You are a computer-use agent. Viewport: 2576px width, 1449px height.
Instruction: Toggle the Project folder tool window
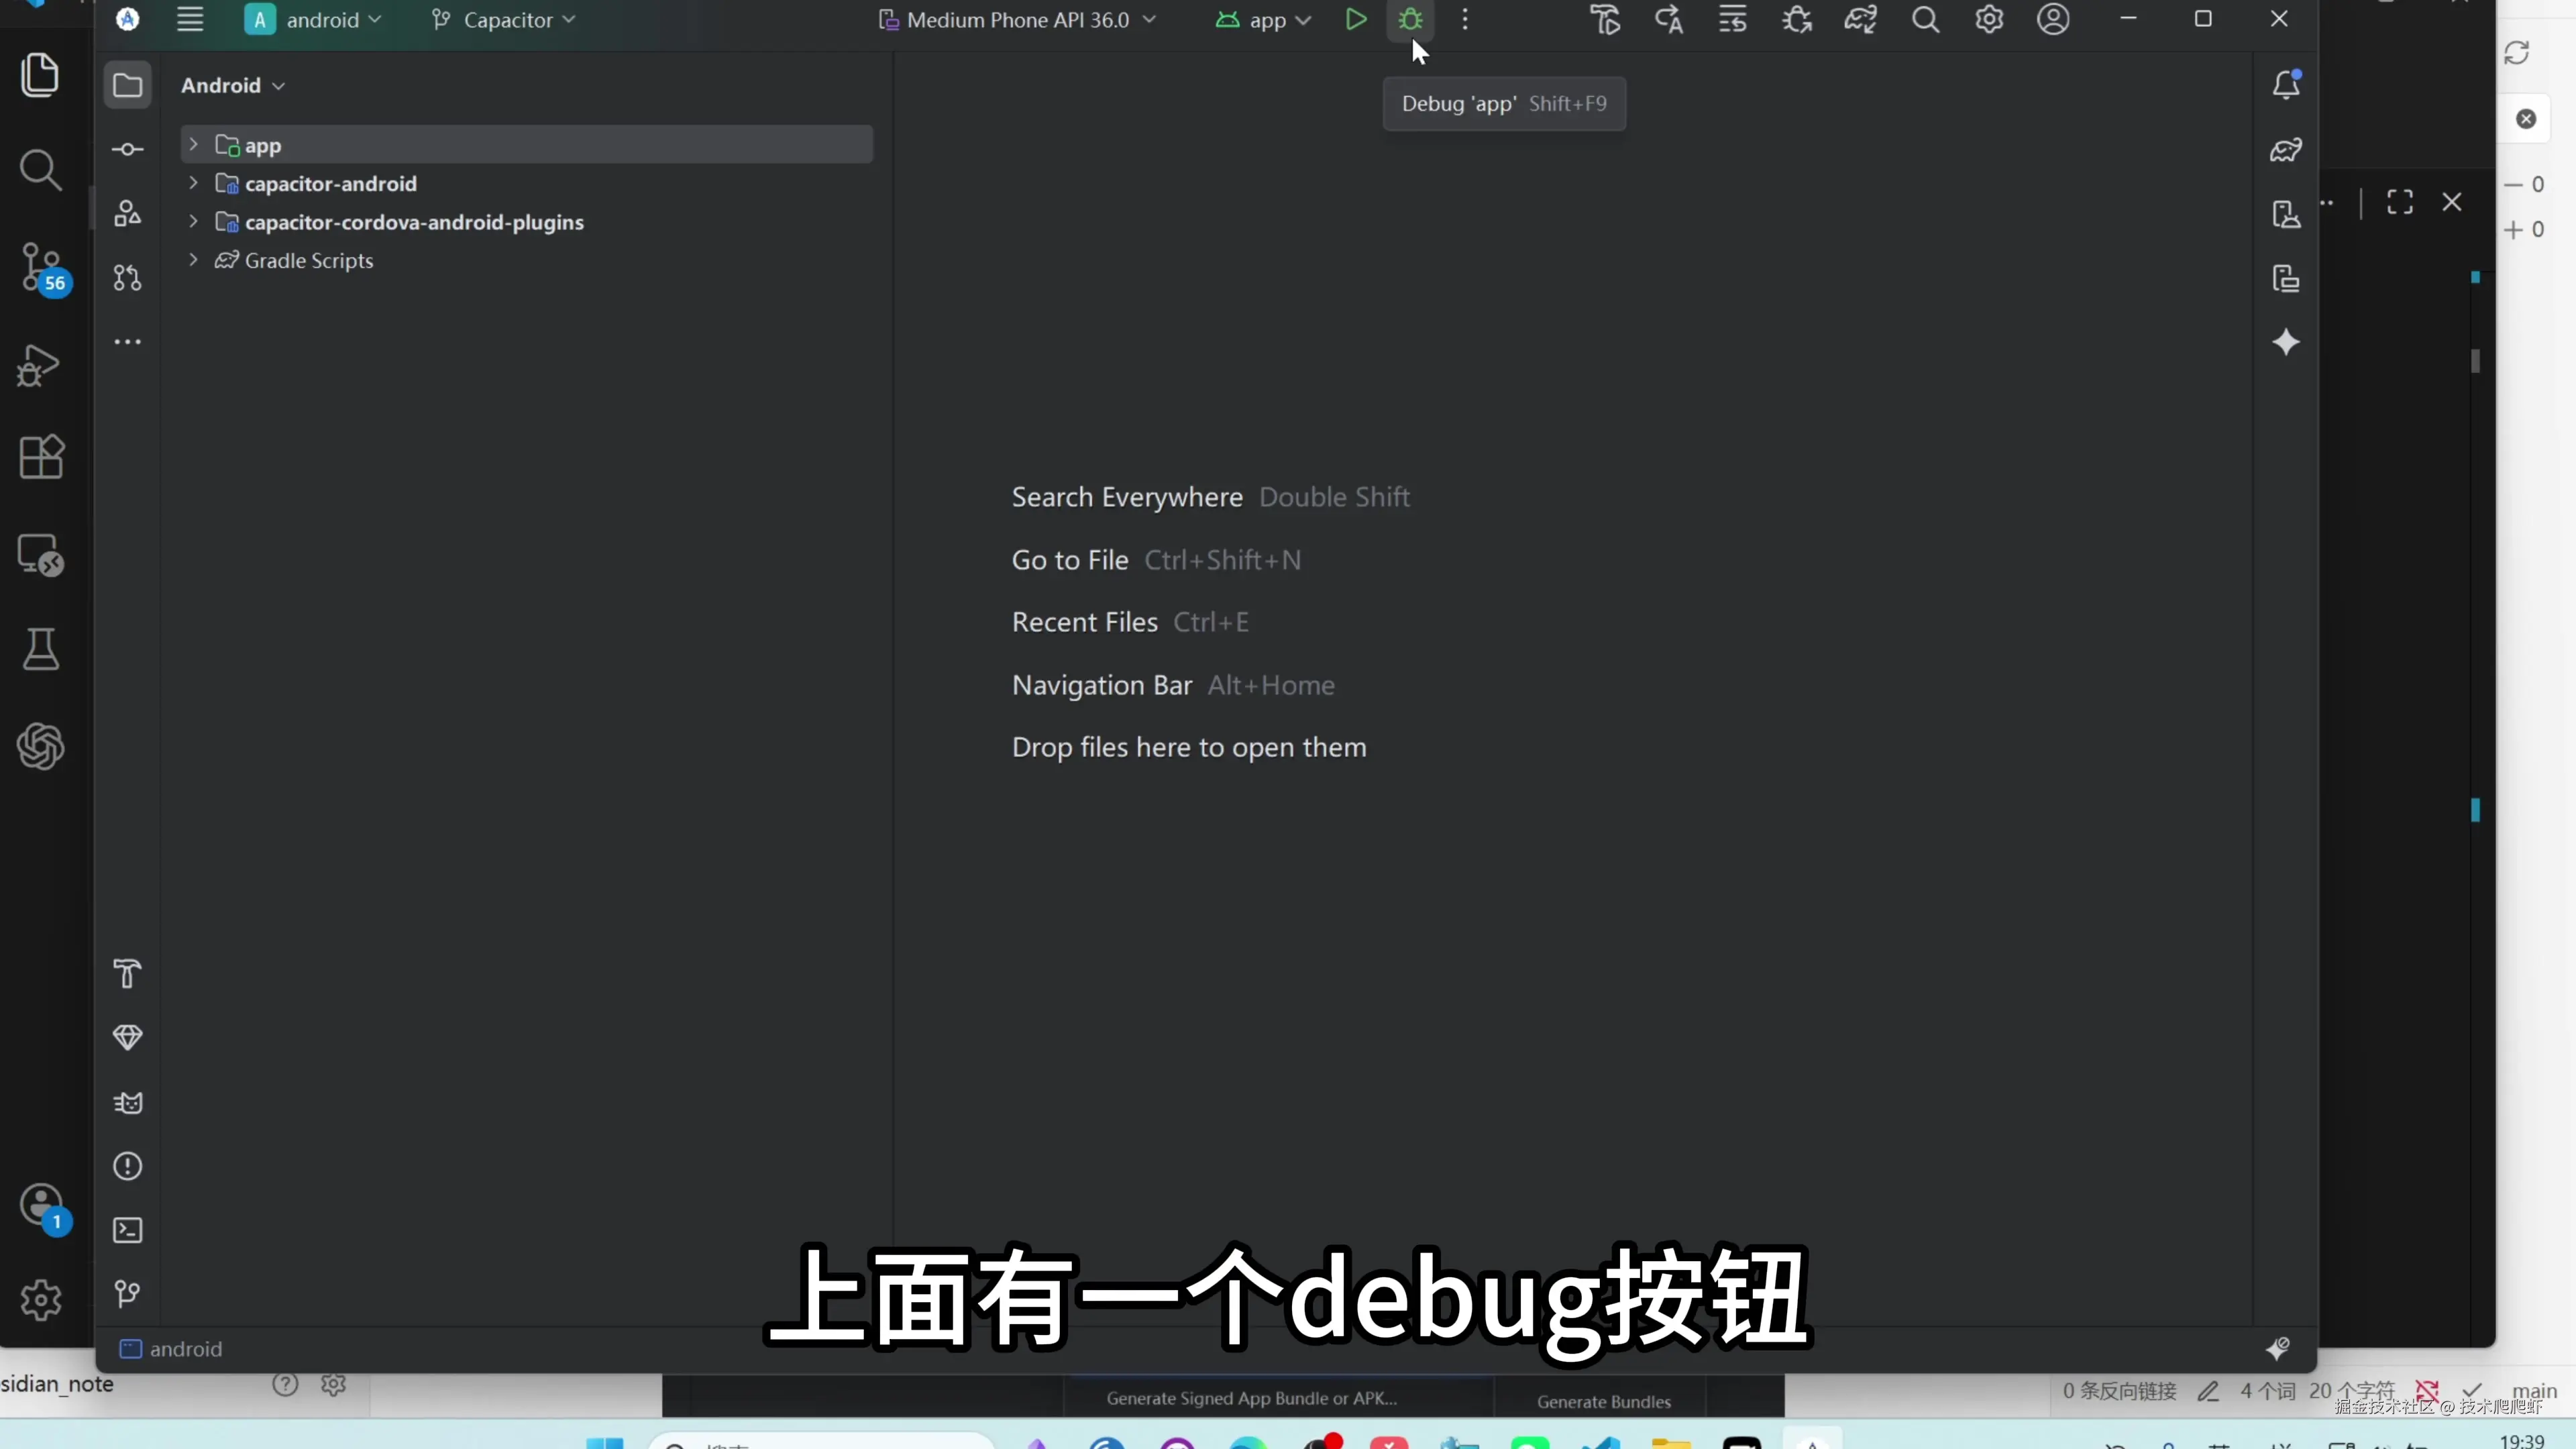pyautogui.click(x=127, y=85)
